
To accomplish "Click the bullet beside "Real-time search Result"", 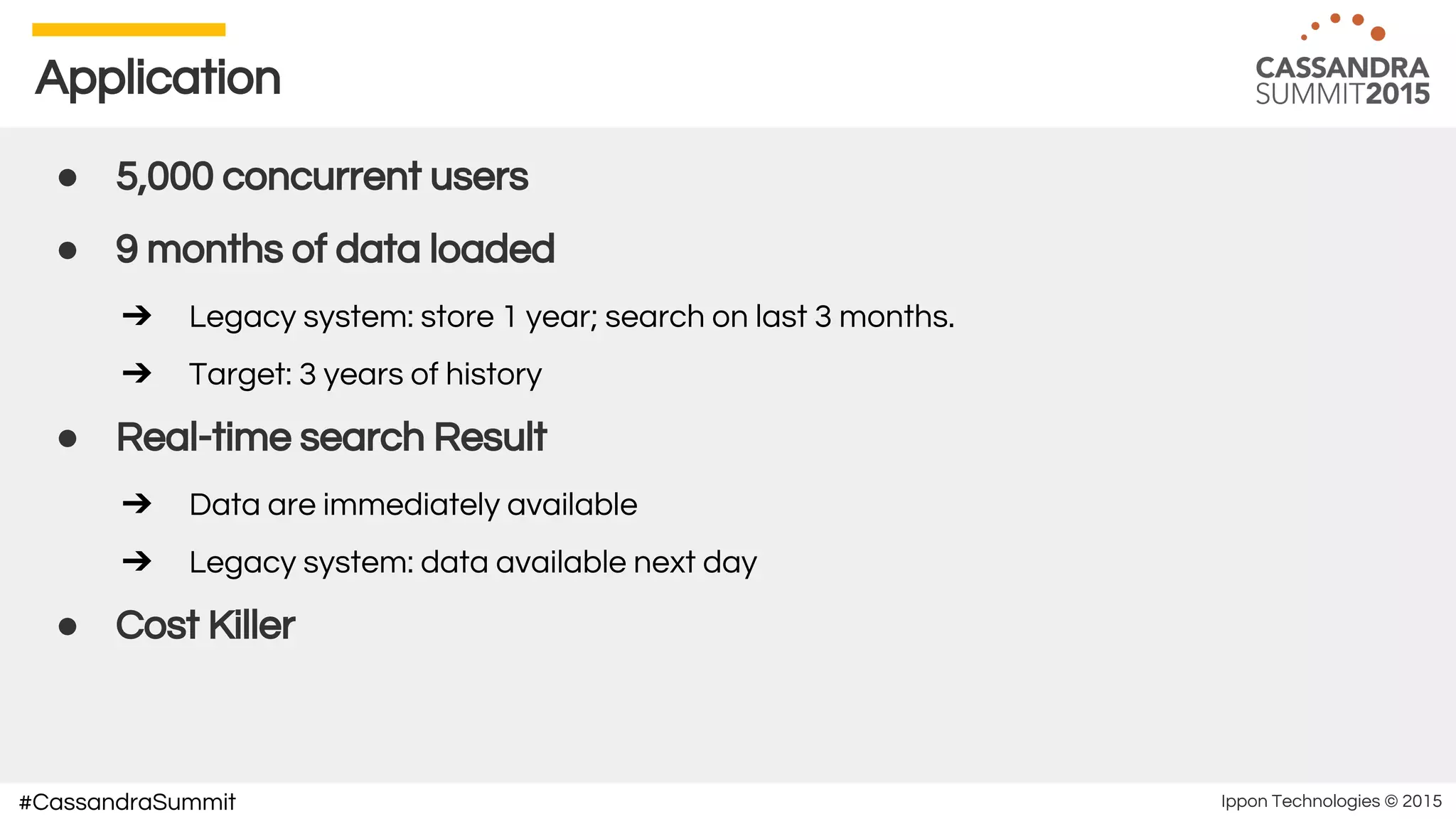I will tap(68, 438).
